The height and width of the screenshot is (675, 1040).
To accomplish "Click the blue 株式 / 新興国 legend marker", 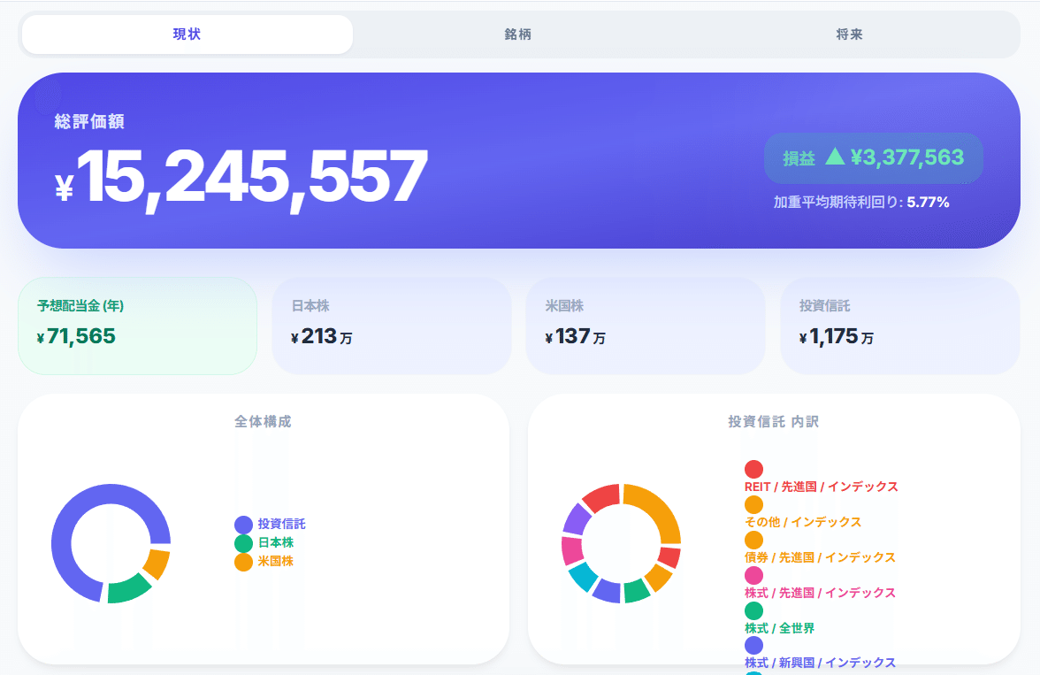I will click(753, 646).
